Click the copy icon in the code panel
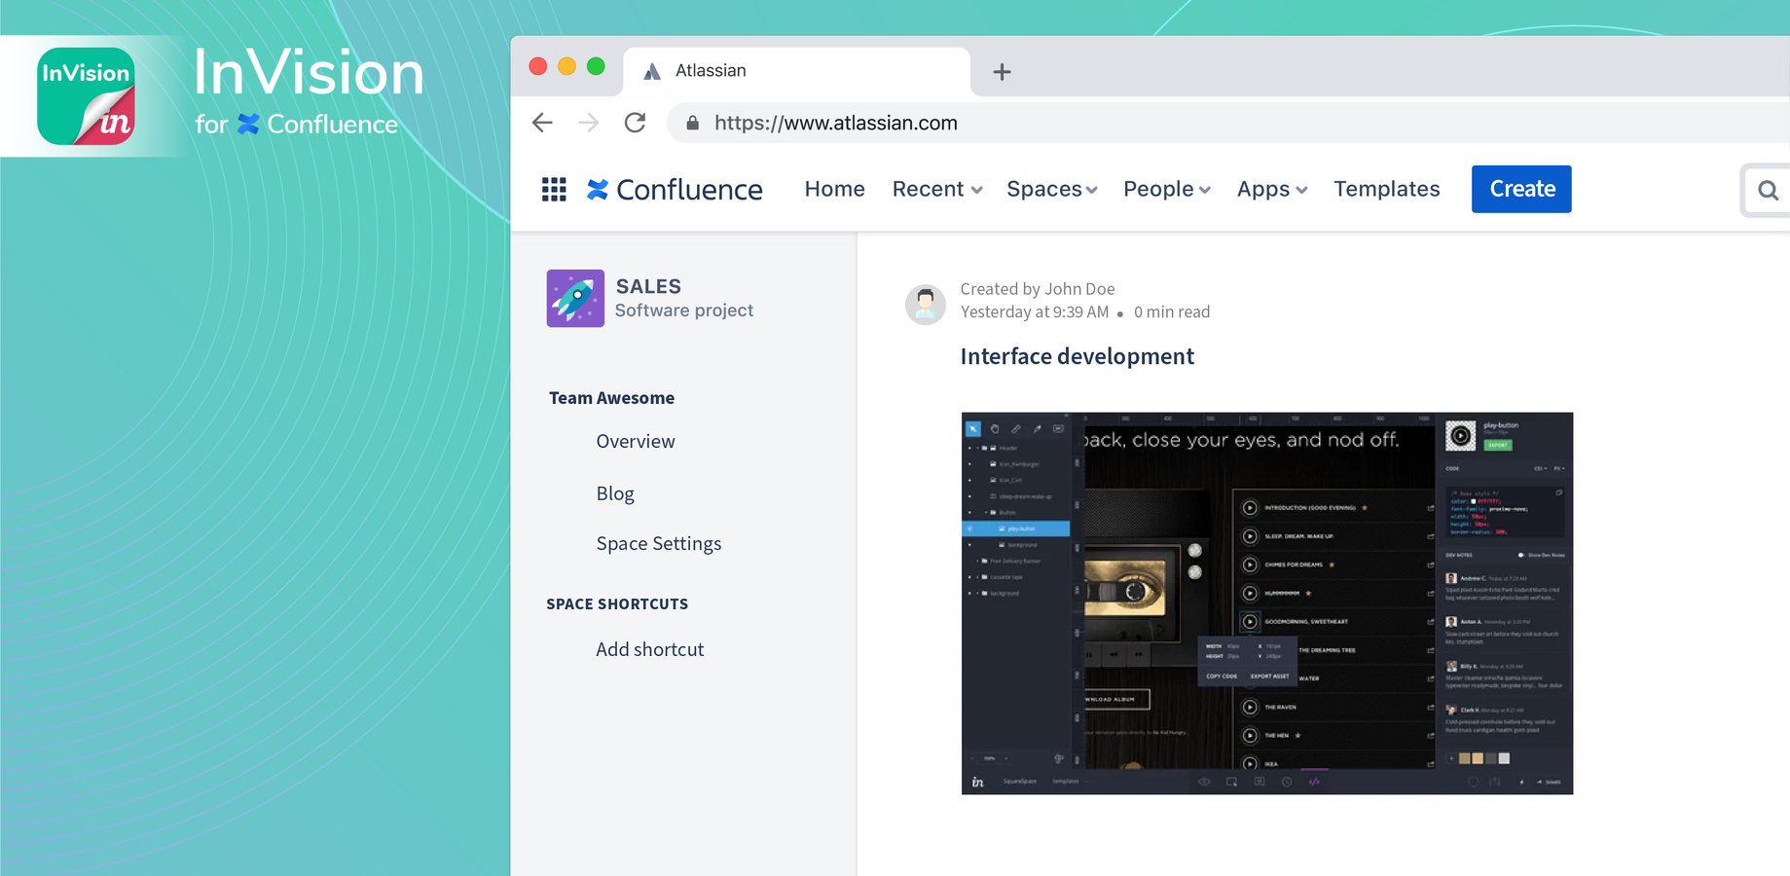 click(1558, 493)
